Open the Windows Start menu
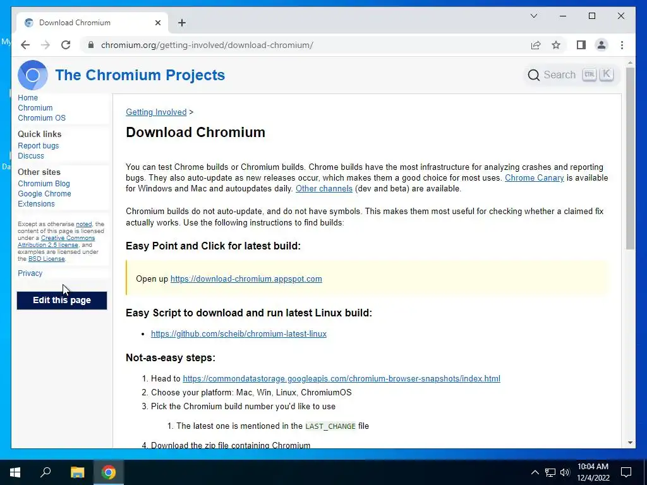The image size is (647, 485). (x=15, y=472)
